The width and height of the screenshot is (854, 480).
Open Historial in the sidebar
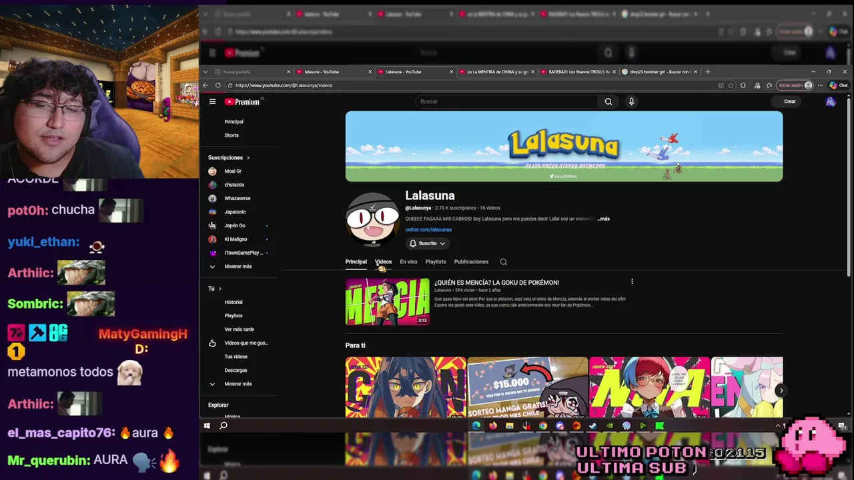click(234, 302)
